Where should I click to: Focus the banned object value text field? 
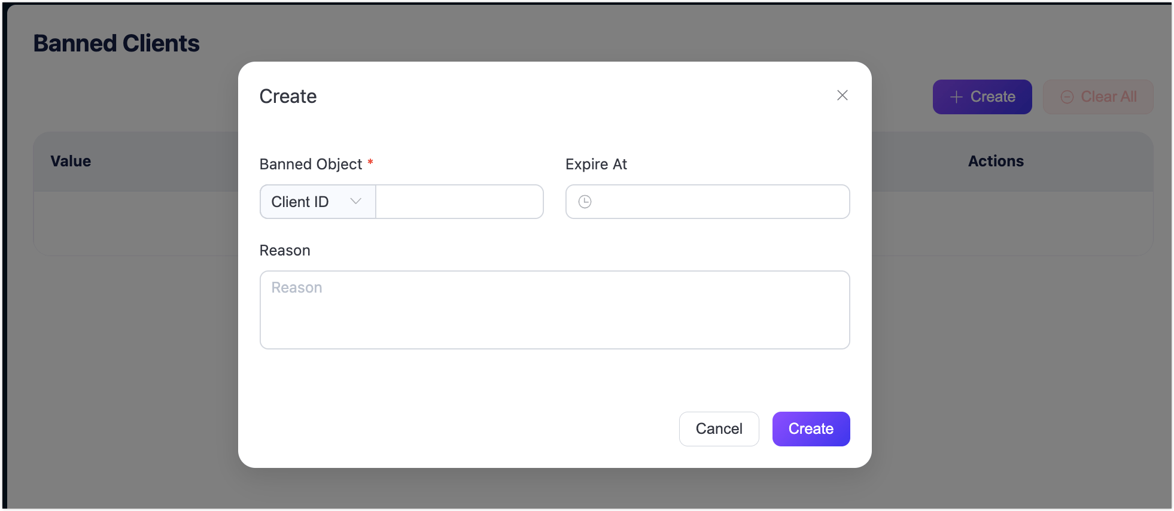click(459, 202)
